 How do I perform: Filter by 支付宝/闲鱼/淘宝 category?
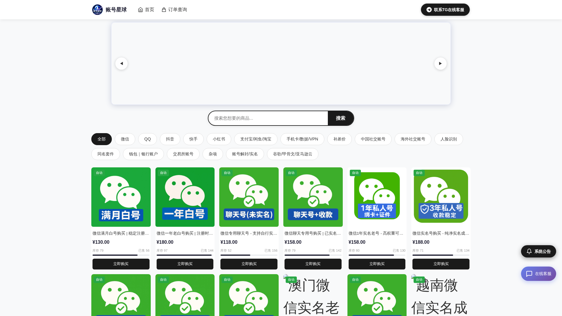pos(256,139)
